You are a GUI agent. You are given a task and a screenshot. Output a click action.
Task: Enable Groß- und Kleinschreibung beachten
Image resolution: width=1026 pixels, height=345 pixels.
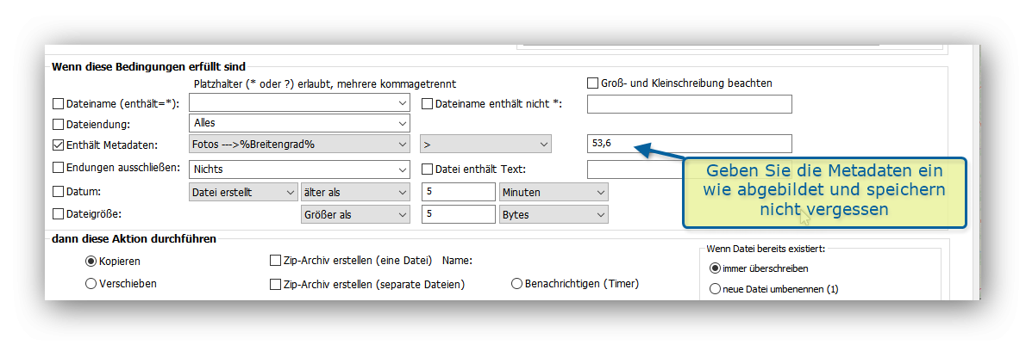pos(592,83)
